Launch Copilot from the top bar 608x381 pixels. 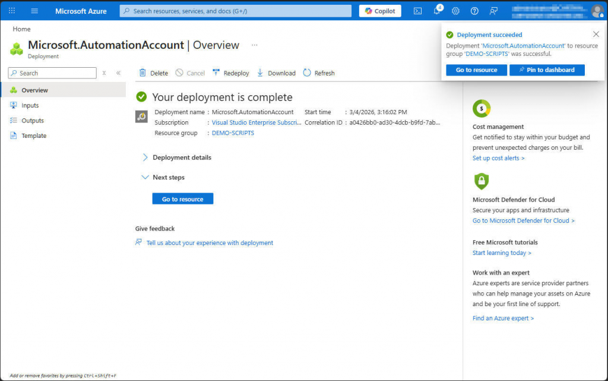[380, 10]
